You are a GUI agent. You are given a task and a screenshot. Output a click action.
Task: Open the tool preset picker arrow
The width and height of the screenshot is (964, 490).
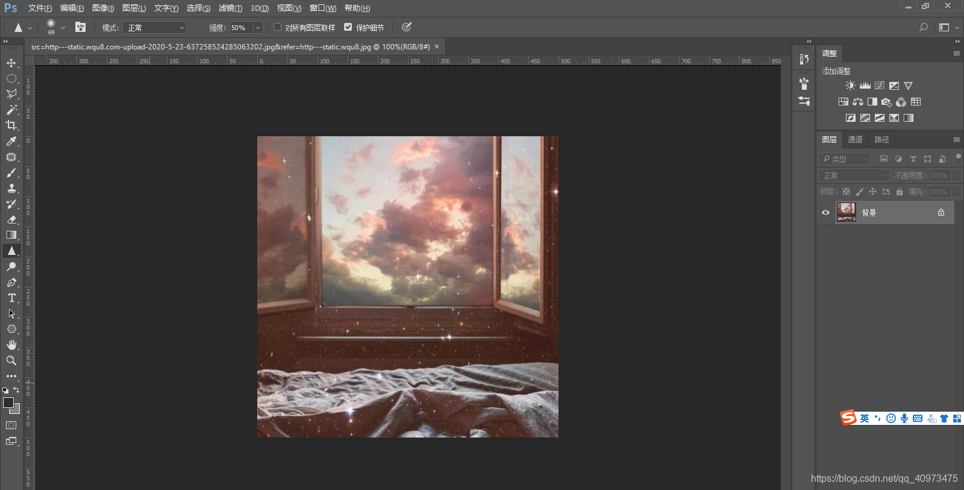click(30, 28)
